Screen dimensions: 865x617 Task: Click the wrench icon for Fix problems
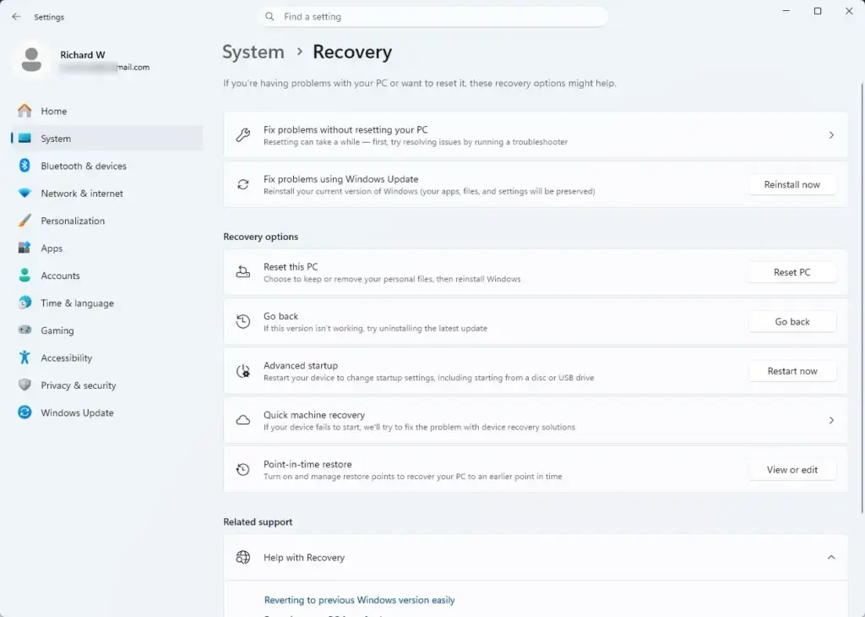coord(243,134)
